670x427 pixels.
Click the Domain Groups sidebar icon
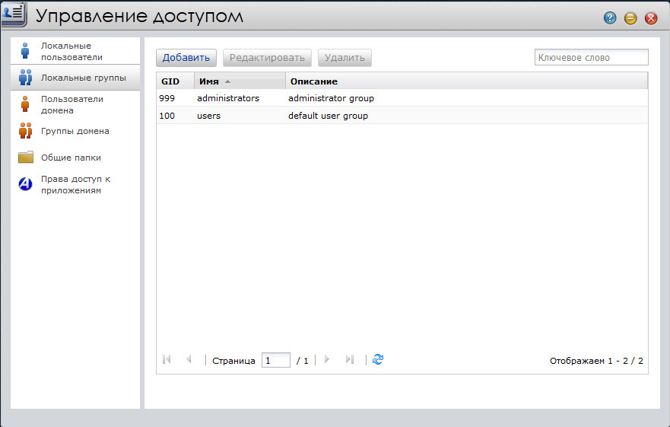(26, 131)
